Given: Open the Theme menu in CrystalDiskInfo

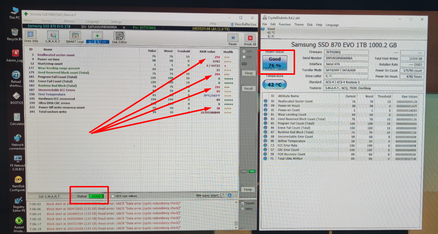Looking at the screenshot, I should click(x=298, y=25).
